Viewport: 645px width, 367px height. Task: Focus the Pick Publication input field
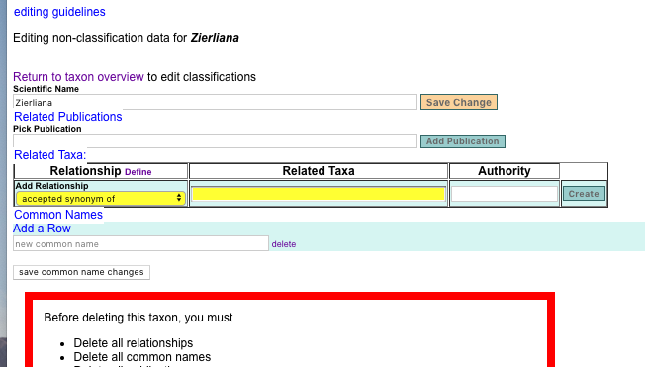click(215, 141)
